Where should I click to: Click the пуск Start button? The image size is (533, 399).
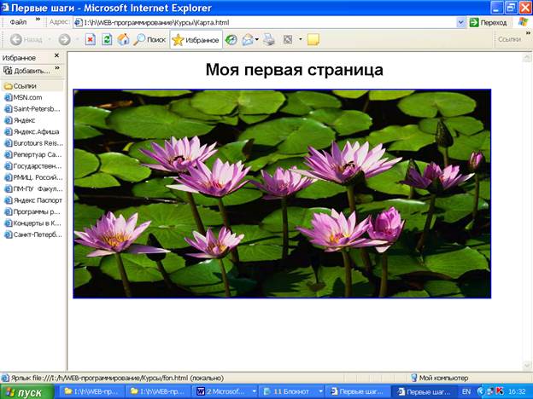coord(26,392)
